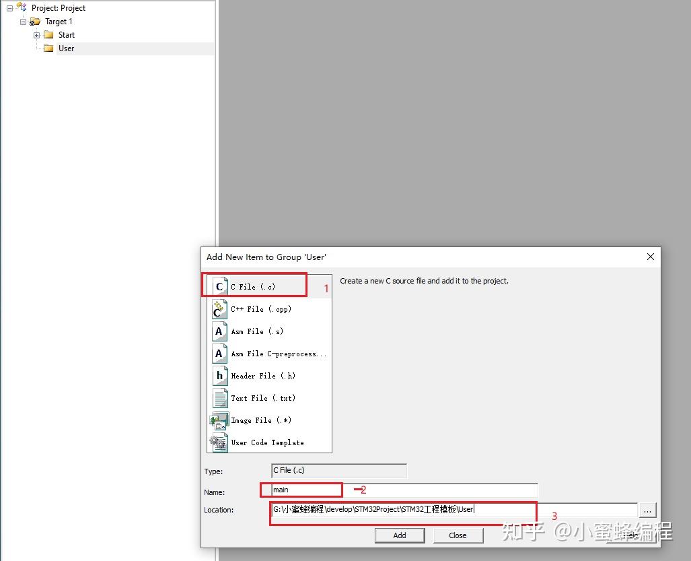Click the 'Image File (.*)' list text
691x561 pixels.
(x=261, y=420)
